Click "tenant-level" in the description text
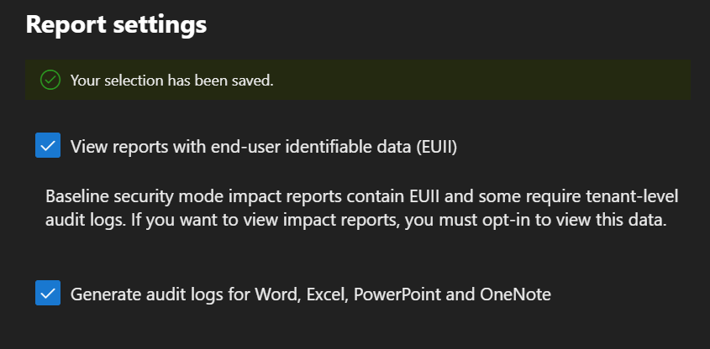Viewport: 710px width, 349px height. (x=638, y=196)
